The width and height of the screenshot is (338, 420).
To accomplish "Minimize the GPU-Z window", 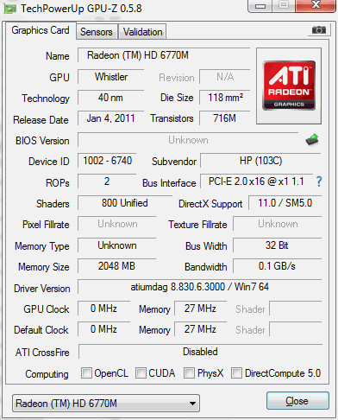I will pyautogui.click(x=260, y=6).
